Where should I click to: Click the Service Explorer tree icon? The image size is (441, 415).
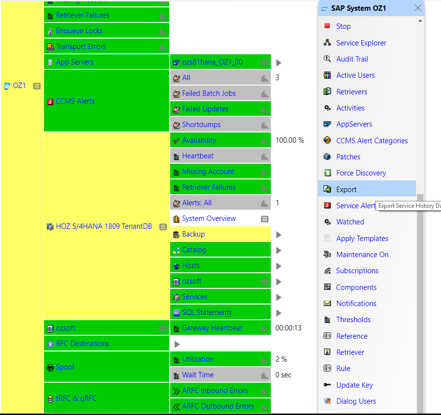pos(327,43)
